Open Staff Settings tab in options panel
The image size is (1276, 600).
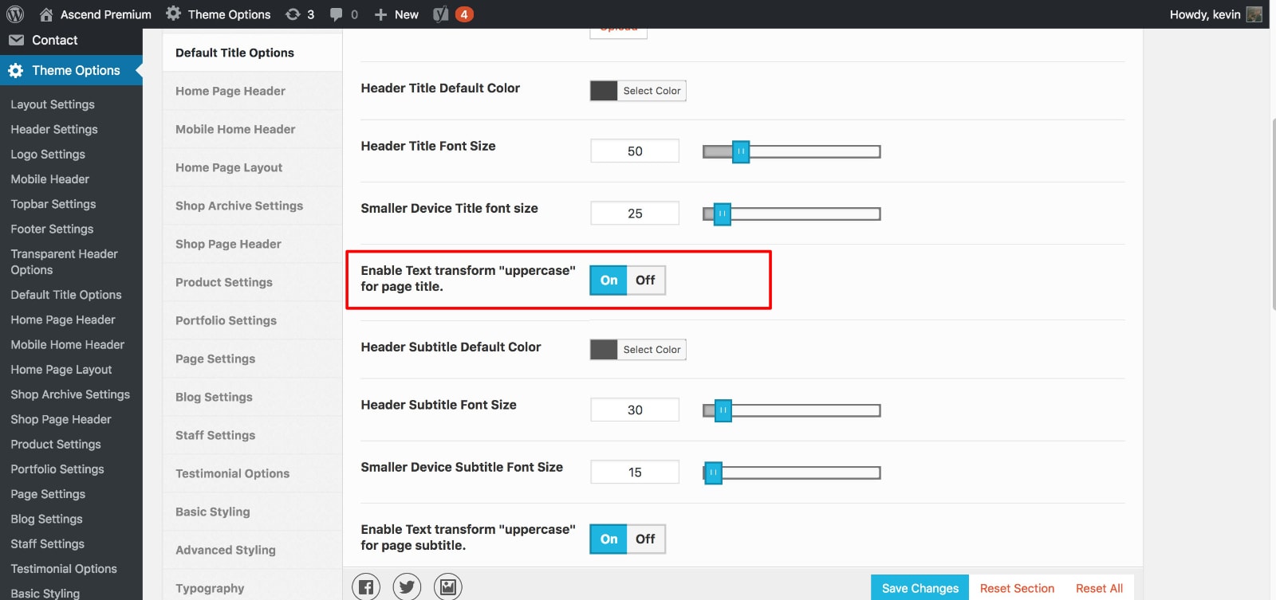point(252,435)
